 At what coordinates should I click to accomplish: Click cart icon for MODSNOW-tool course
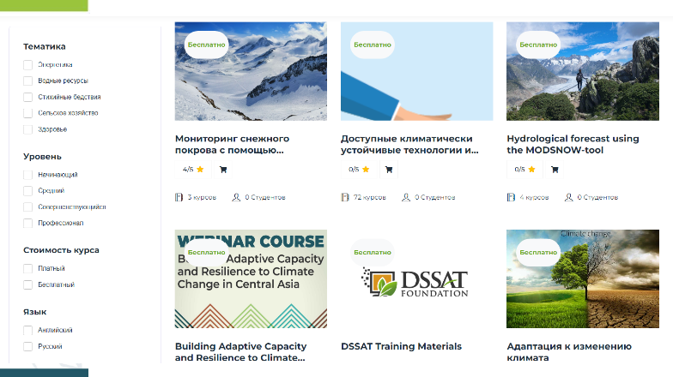555,170
